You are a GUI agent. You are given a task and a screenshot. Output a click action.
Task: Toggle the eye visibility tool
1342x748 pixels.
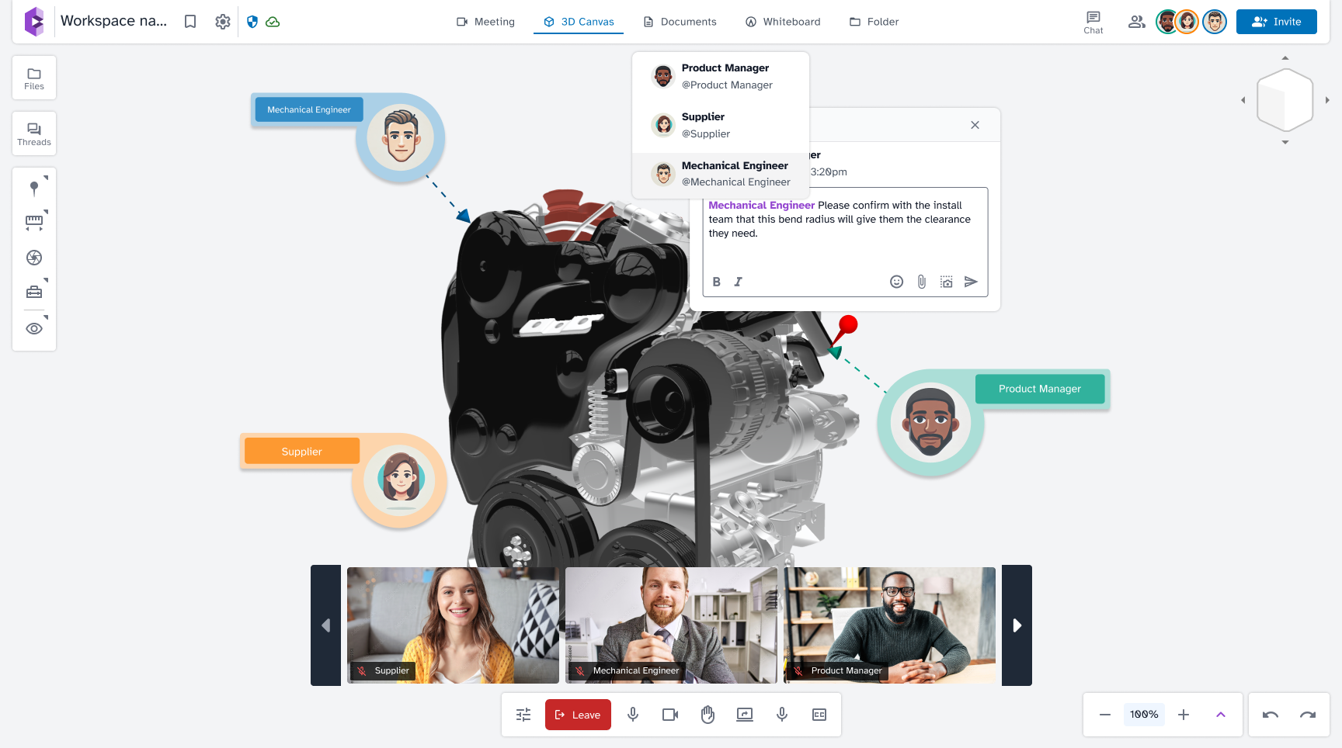(33, 328)
